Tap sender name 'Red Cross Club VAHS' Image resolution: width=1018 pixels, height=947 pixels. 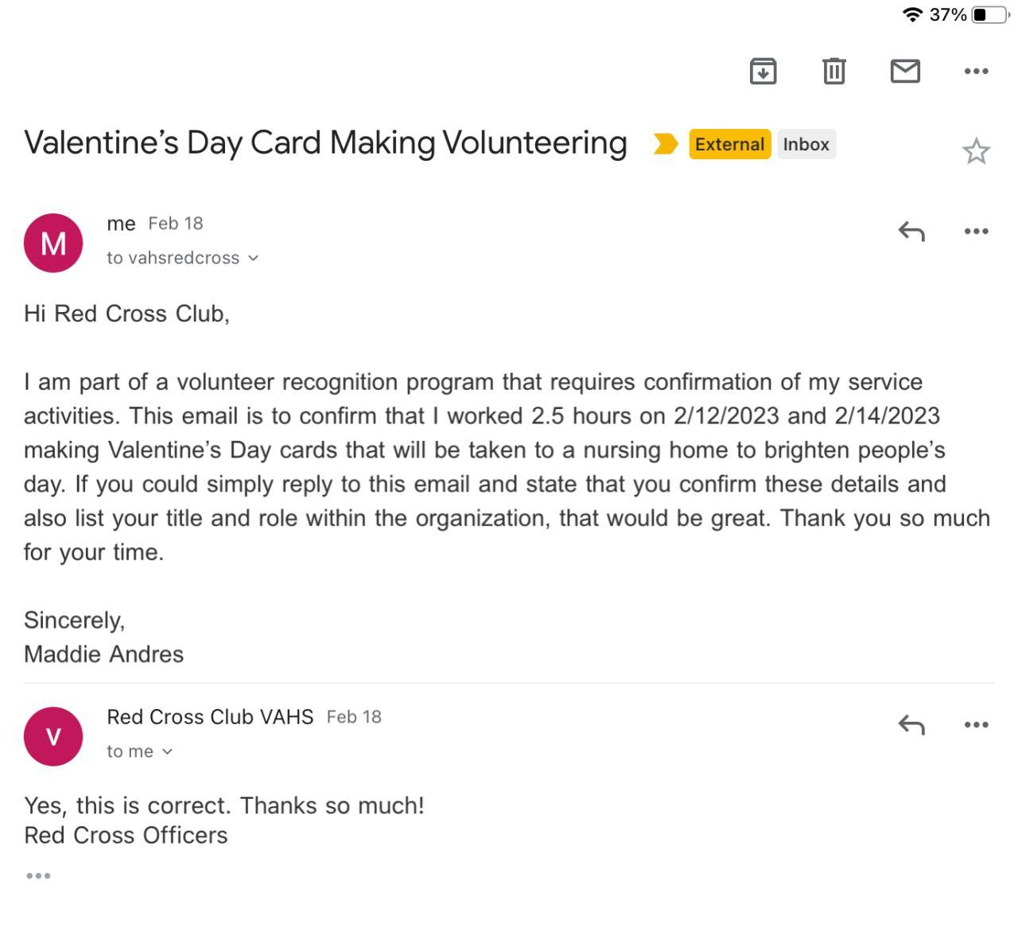click(210, 717)
